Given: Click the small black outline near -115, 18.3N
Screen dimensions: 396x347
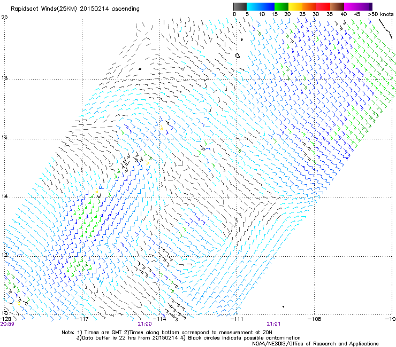Looking at the screenshot, I should click(140, 69).
